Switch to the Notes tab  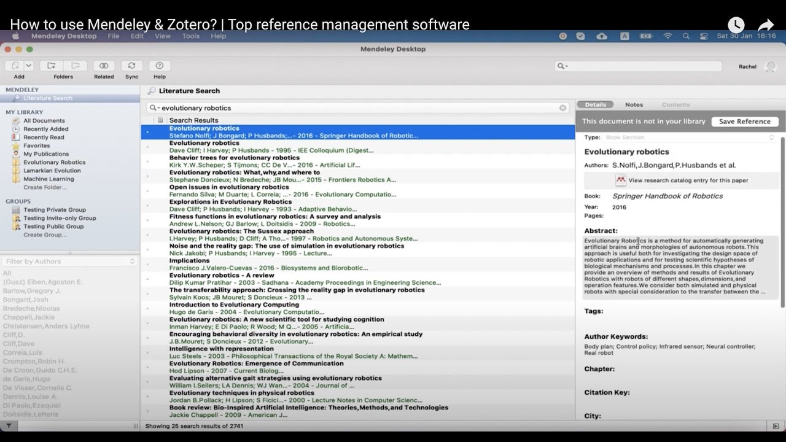point(634,105)
